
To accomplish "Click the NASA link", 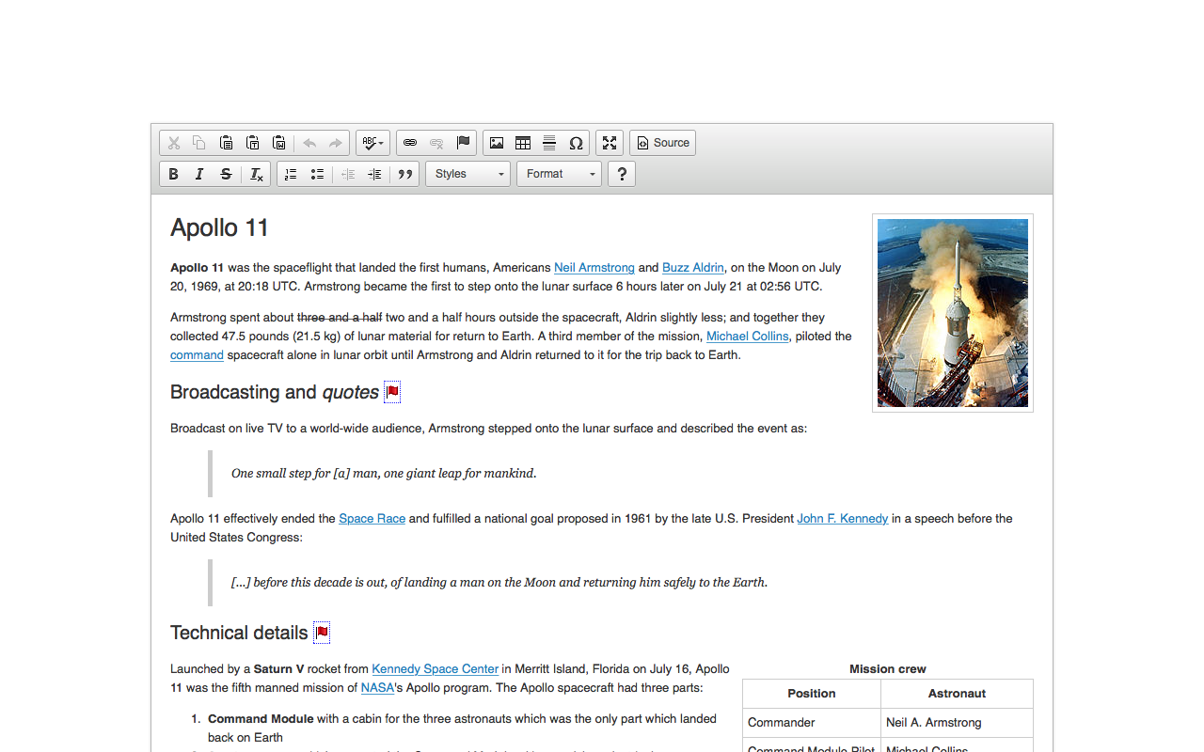I will (x=377, y=688).
